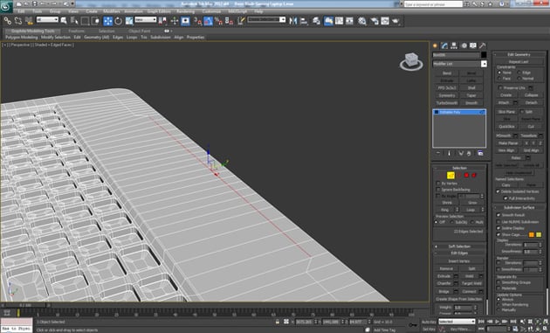Open the Create command panel tab

point(436,45)
